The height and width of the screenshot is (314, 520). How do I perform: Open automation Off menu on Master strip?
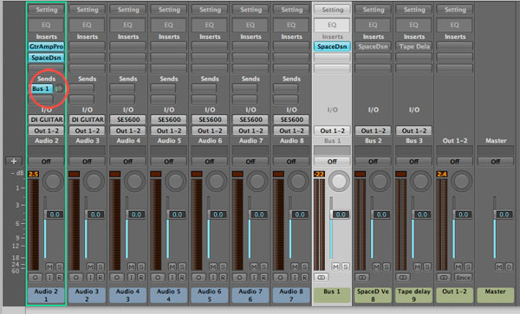tap(496, 162)
